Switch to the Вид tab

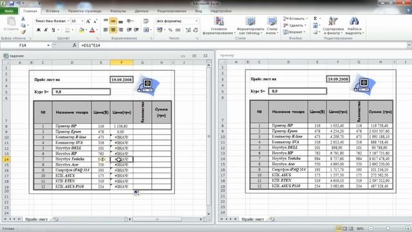pos(199,11)
